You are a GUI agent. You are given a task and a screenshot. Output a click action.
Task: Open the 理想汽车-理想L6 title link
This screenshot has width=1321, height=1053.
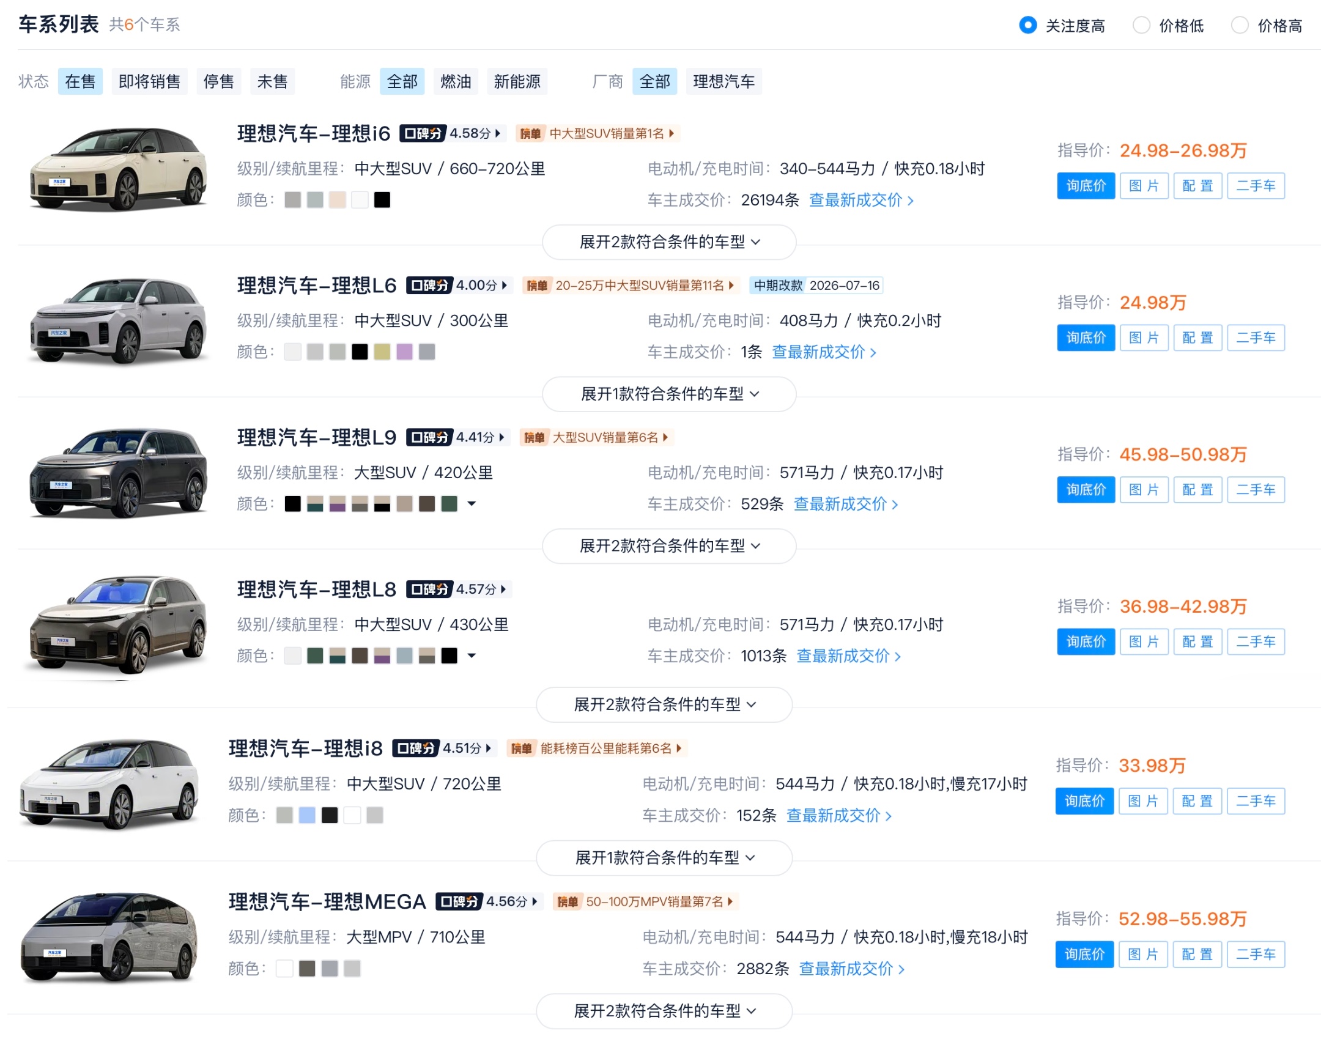pos(317,286)
